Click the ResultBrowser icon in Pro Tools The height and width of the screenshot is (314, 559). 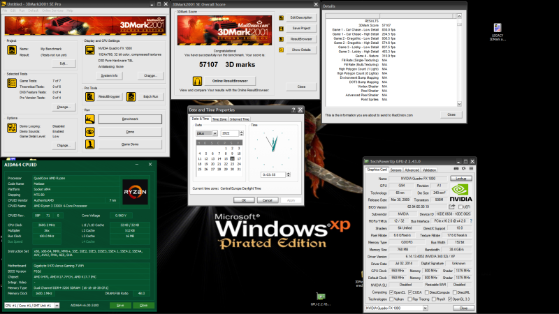90,96
